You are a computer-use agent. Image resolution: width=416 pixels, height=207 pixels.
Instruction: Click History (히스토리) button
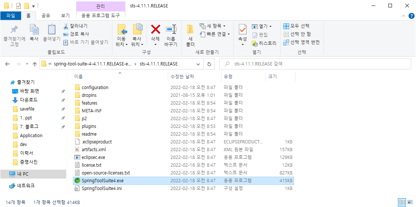point(264,43)
